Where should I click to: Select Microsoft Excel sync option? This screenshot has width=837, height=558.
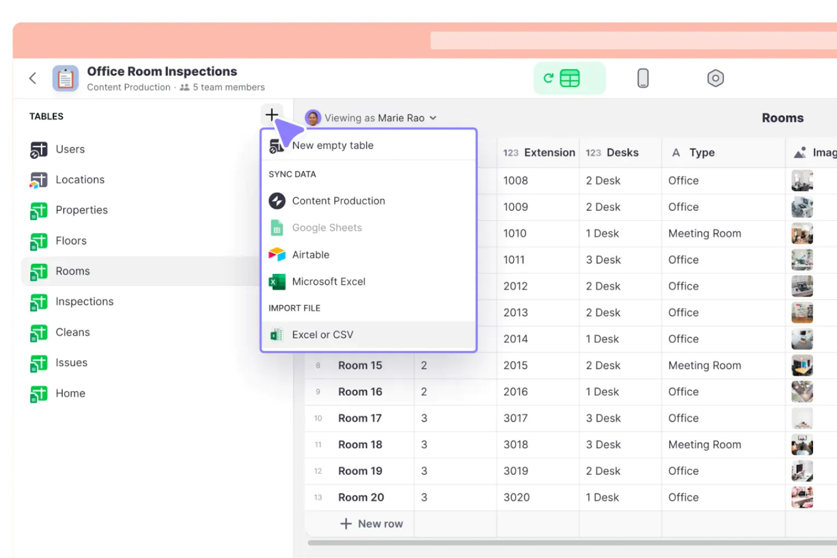(369, 282)
